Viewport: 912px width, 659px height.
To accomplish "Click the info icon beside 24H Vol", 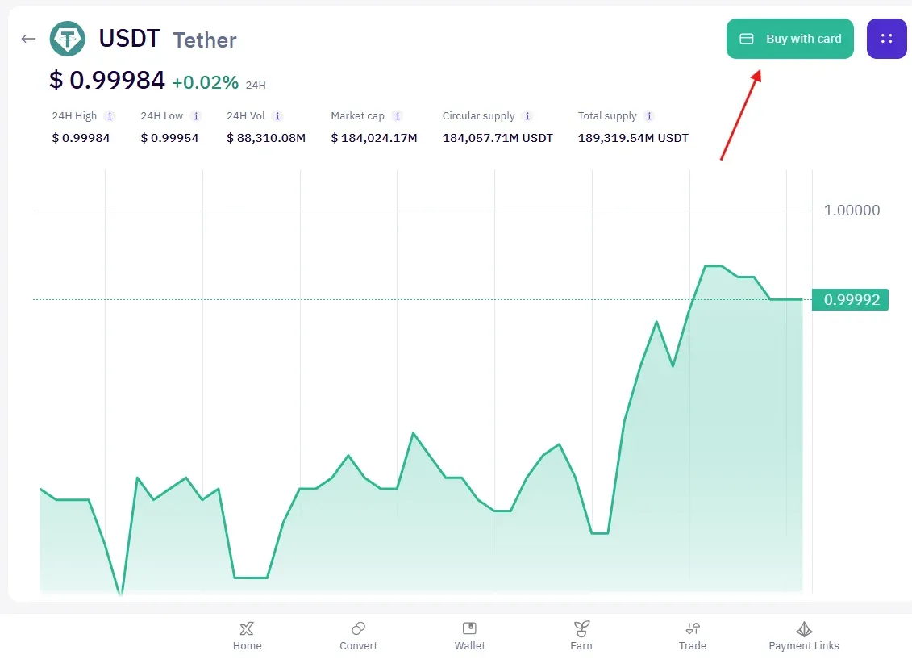I will (277, 116).
